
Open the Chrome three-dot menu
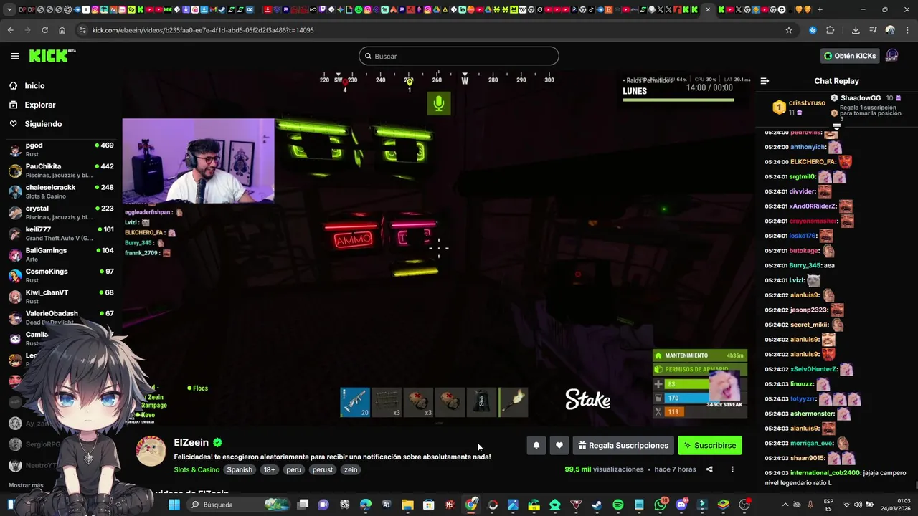pyautogui.click(x=907, y=30)
